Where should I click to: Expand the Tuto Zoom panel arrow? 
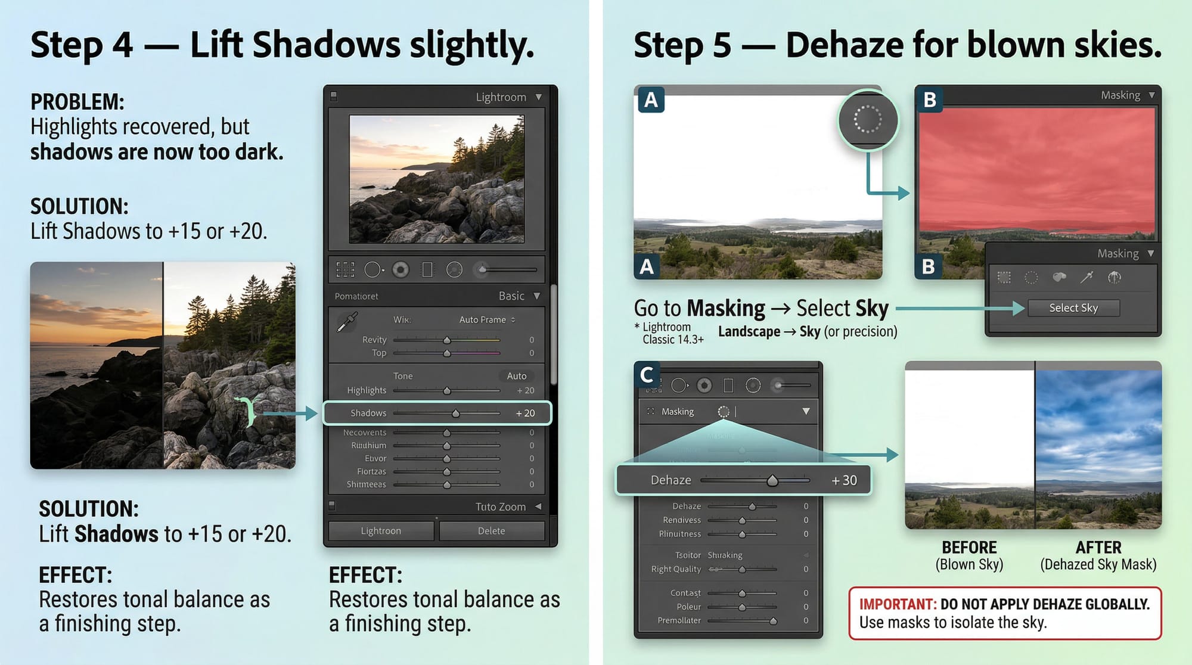pyautogui.click(x=538, y=506)
